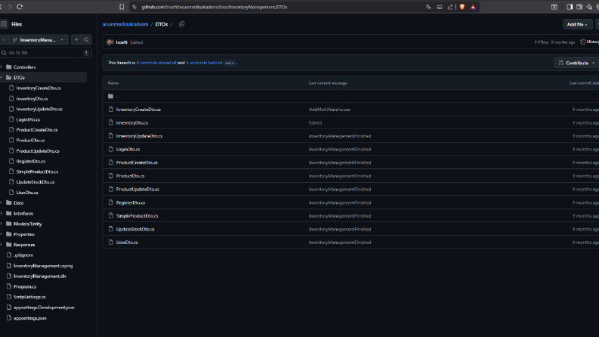Image resolution: width=599 pixels, height=337 pixels.
Task: Open the 5 commits behind link
Action: tap(204, 63)
